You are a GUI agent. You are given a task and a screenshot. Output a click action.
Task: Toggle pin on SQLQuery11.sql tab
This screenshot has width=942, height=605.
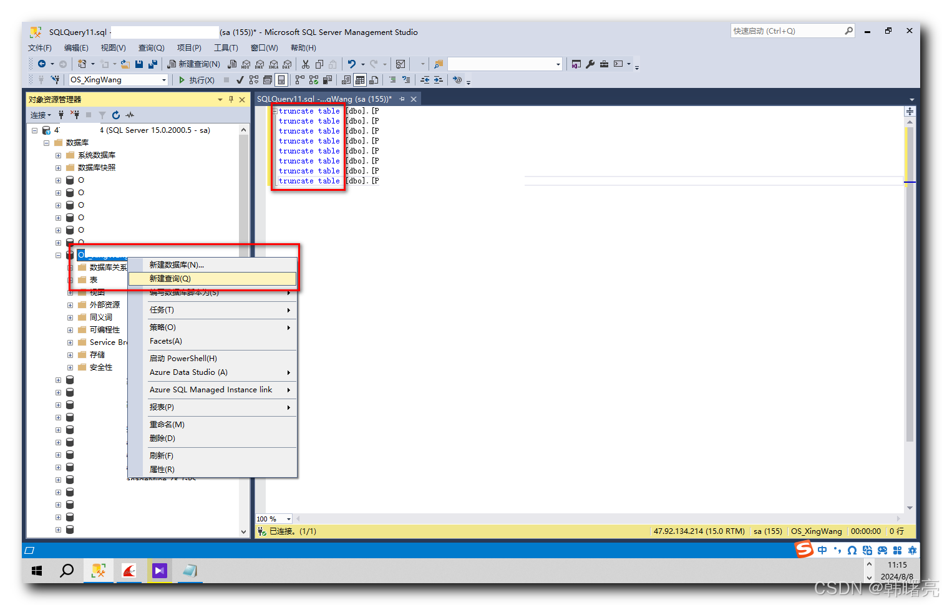[402, 99]
